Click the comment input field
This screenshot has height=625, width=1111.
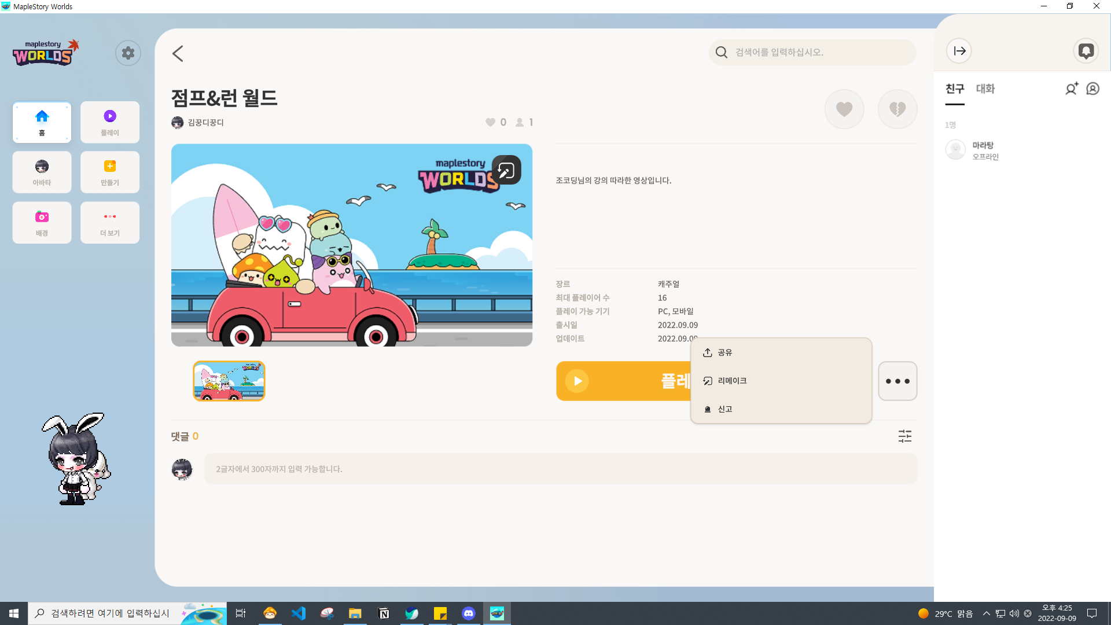[560, 469]
